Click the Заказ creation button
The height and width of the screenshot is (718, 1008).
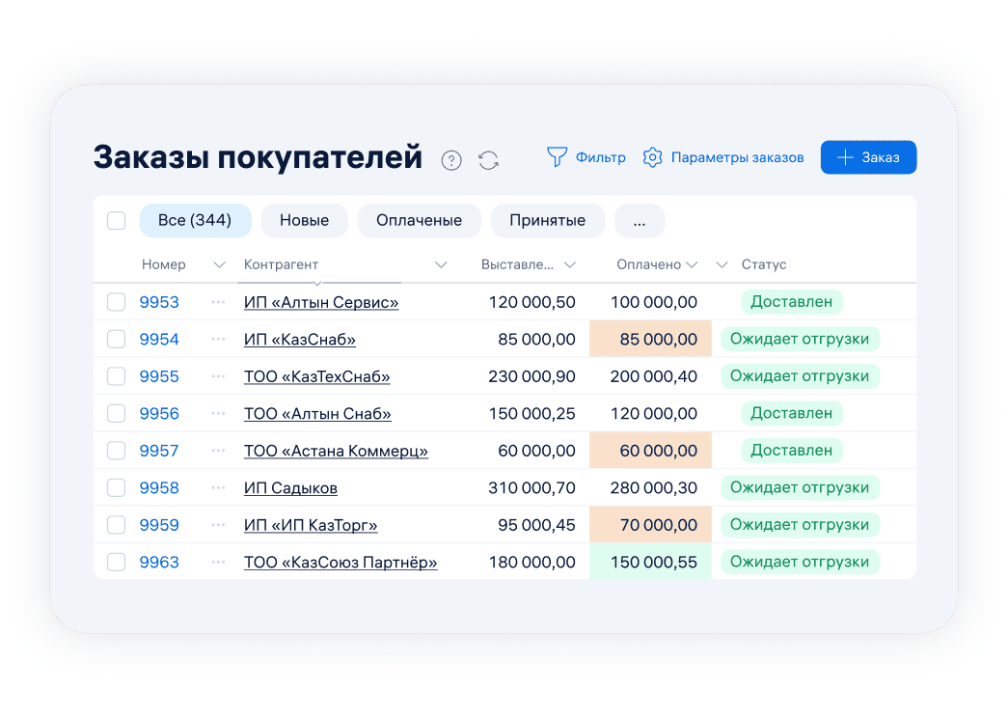click(867, 156)
